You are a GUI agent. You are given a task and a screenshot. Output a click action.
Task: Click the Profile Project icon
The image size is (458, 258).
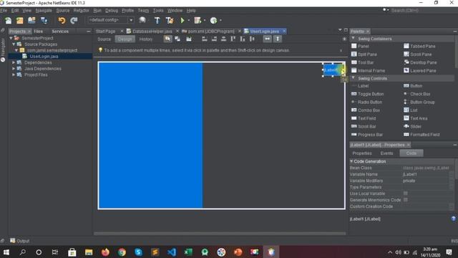[213, 21]
